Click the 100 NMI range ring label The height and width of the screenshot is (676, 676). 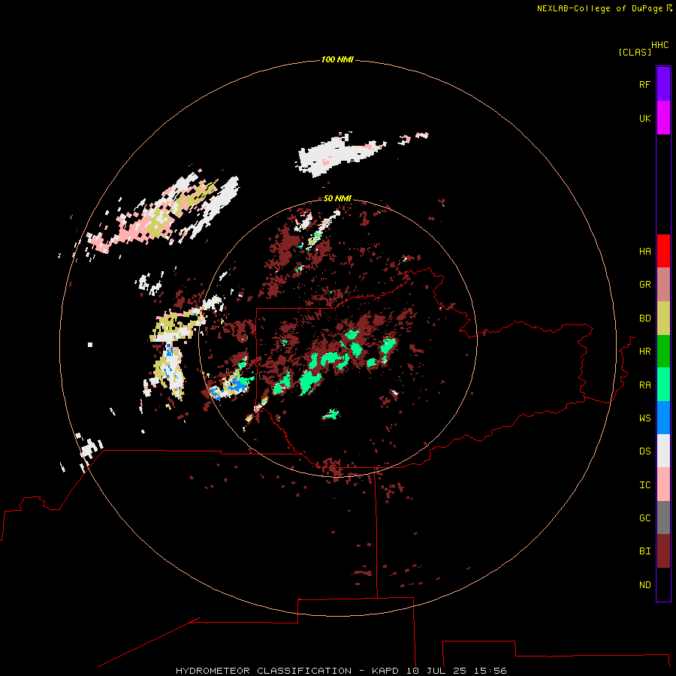(x=337, y=59)
